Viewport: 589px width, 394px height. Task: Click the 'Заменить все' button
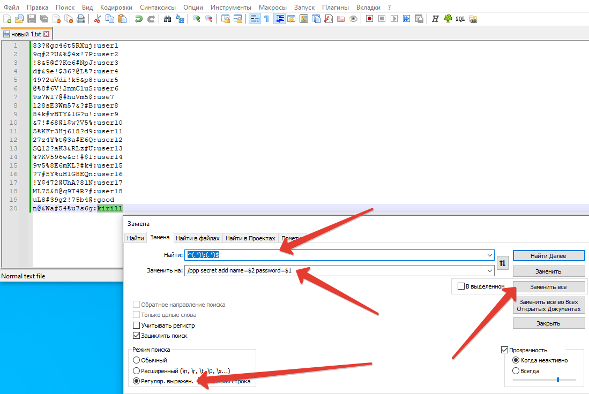pos(548,287)
